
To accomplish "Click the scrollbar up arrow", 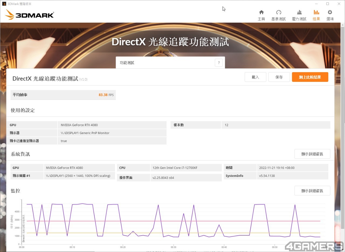I will (x=343, y=24).
